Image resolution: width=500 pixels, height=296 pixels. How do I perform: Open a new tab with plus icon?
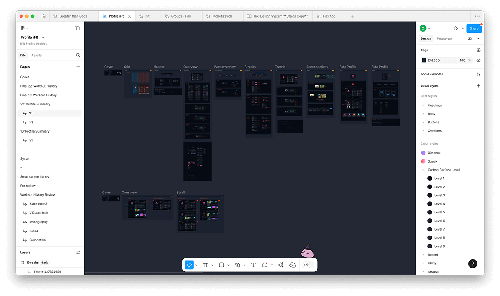point(352,16)
